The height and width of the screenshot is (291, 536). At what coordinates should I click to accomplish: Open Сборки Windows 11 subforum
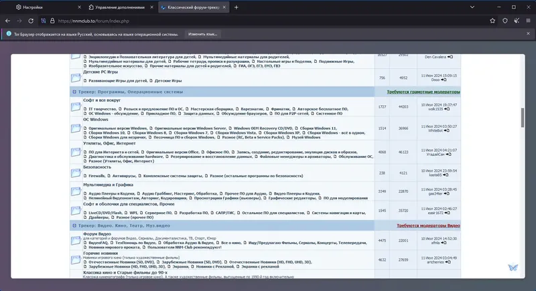[x=318, y=128]
